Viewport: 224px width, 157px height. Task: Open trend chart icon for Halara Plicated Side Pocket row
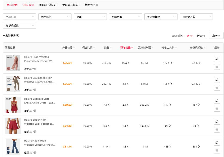click(217, 59)
